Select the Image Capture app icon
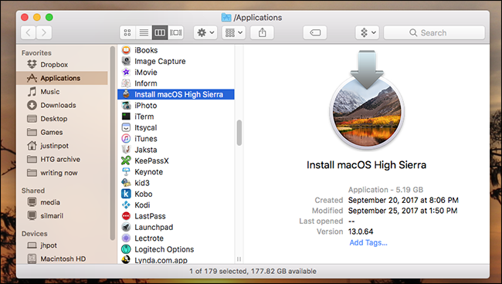Viewport: 502px width, 284px height. (126, 61)
